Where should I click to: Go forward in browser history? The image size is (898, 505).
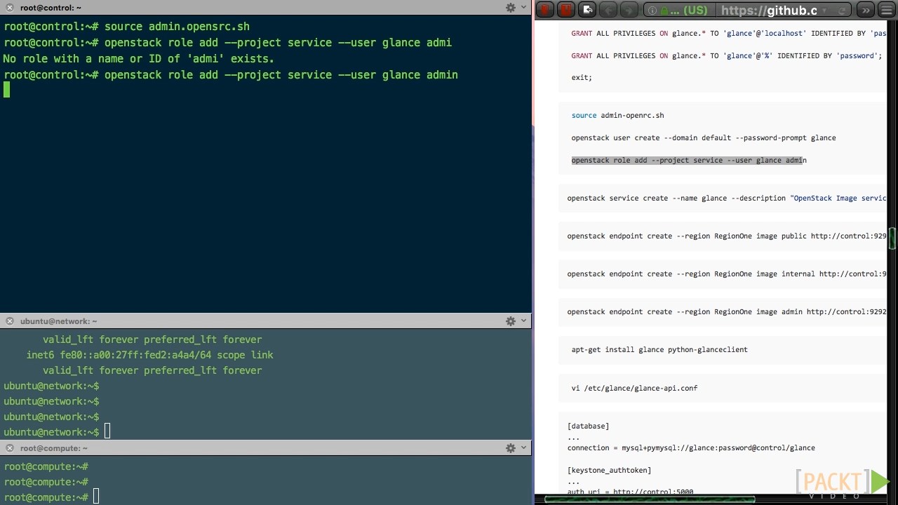(629, 10)
